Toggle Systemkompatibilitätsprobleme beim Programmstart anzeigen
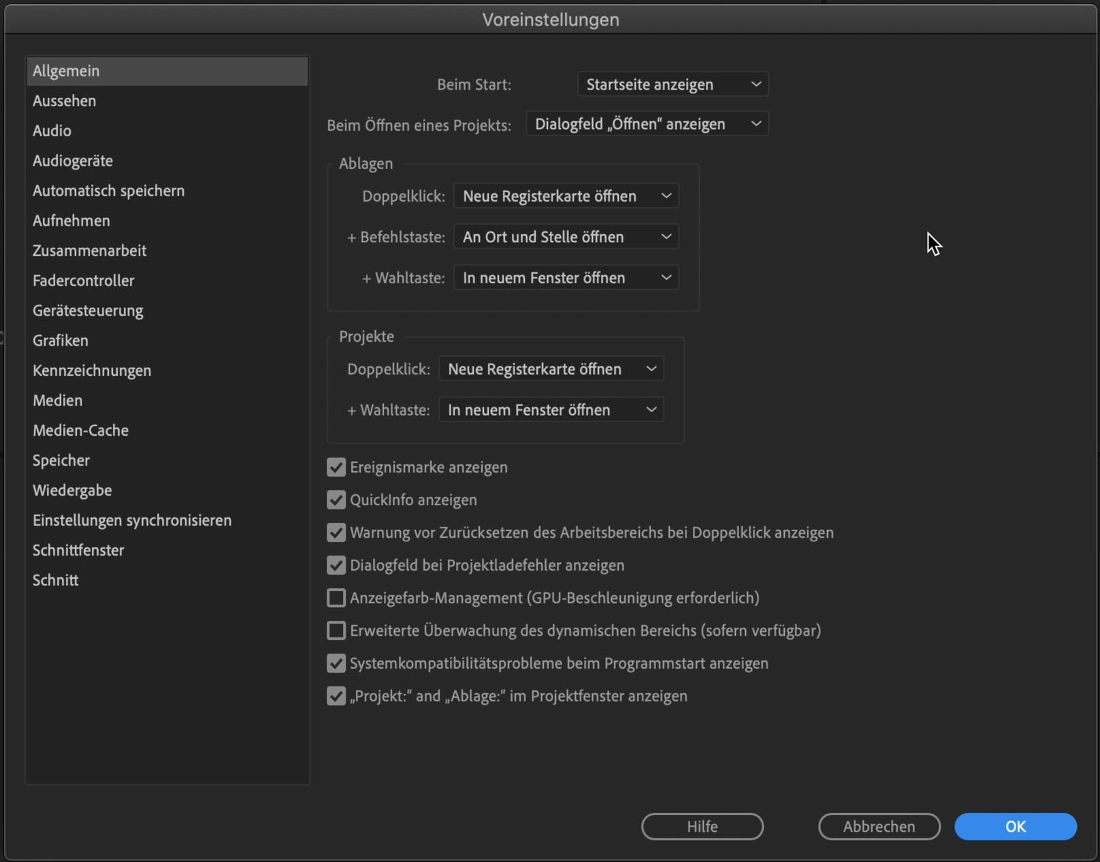The height and width of the screenshot is (862, 1100). [x=336, y=663]
